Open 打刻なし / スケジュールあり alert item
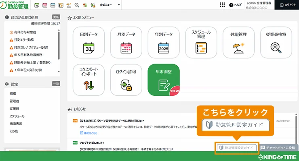This screenshot has height=161, width=299. (29, 47)
